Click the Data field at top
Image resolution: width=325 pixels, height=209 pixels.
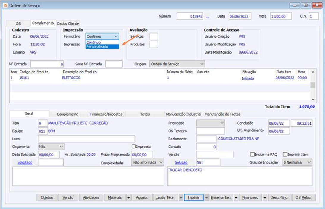pyautogui.click(x=240, y=16)
